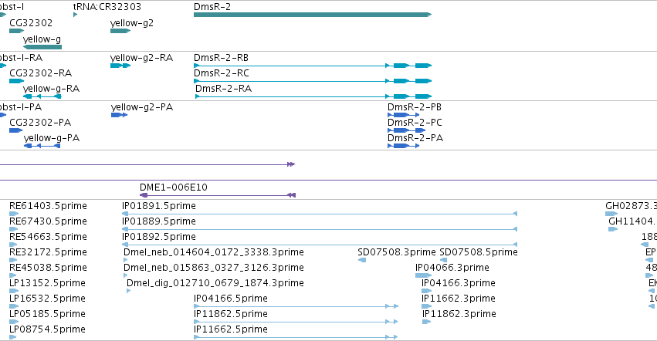The image size is (657, 341).
Task: Open the DmsR-2-RB transcript label
Action: pos(221,57)
